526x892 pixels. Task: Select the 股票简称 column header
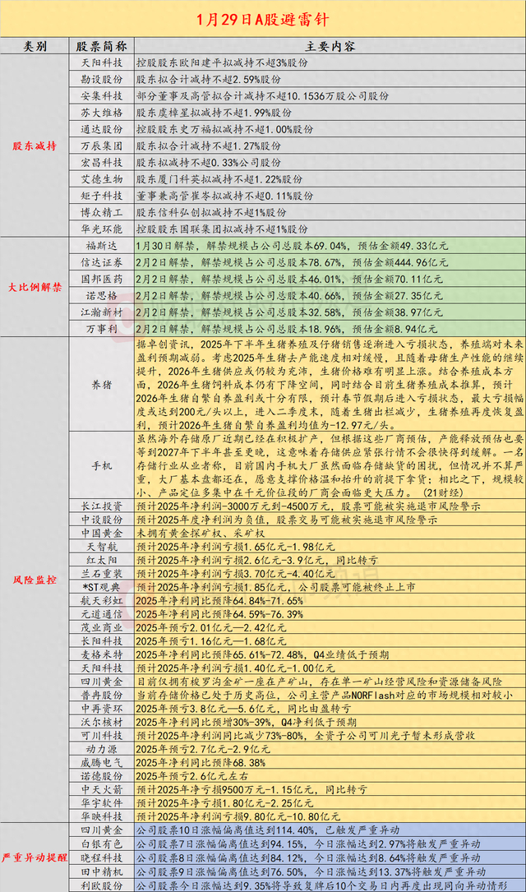102,47
